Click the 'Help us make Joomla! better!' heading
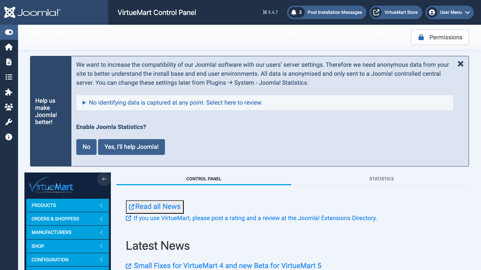The height and width of the screenshot is (270, 481). [x=46, y=111]
